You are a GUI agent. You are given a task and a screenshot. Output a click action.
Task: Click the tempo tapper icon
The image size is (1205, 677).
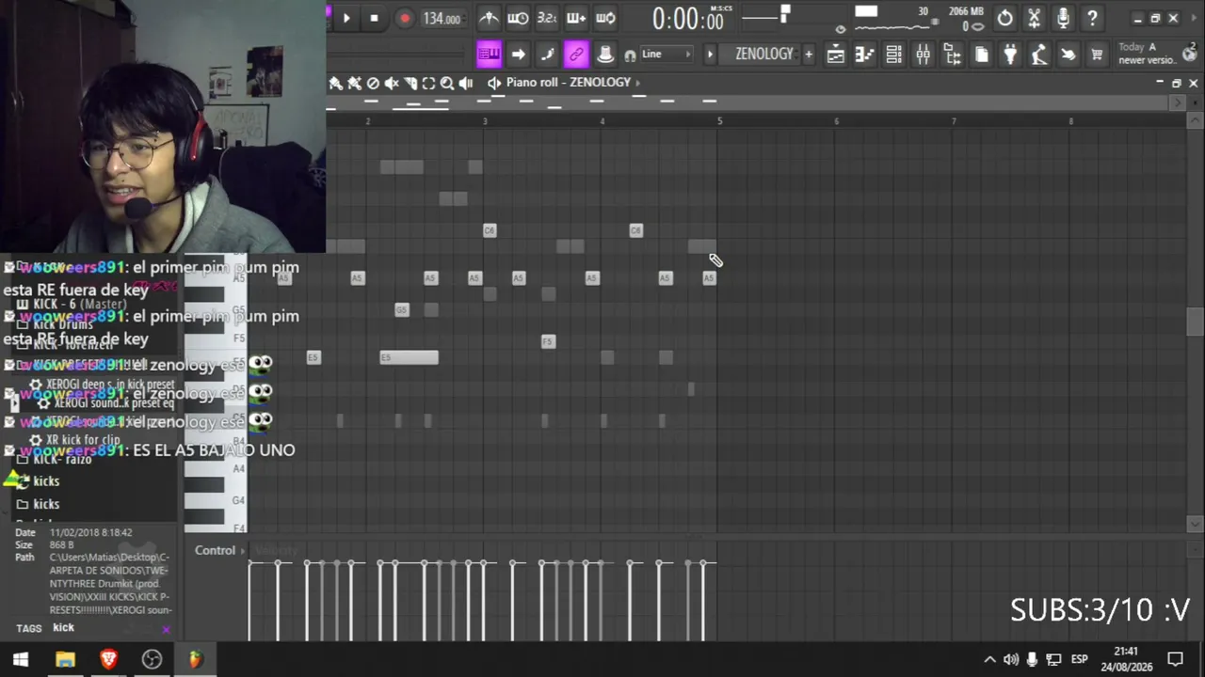coord(1039,55)
